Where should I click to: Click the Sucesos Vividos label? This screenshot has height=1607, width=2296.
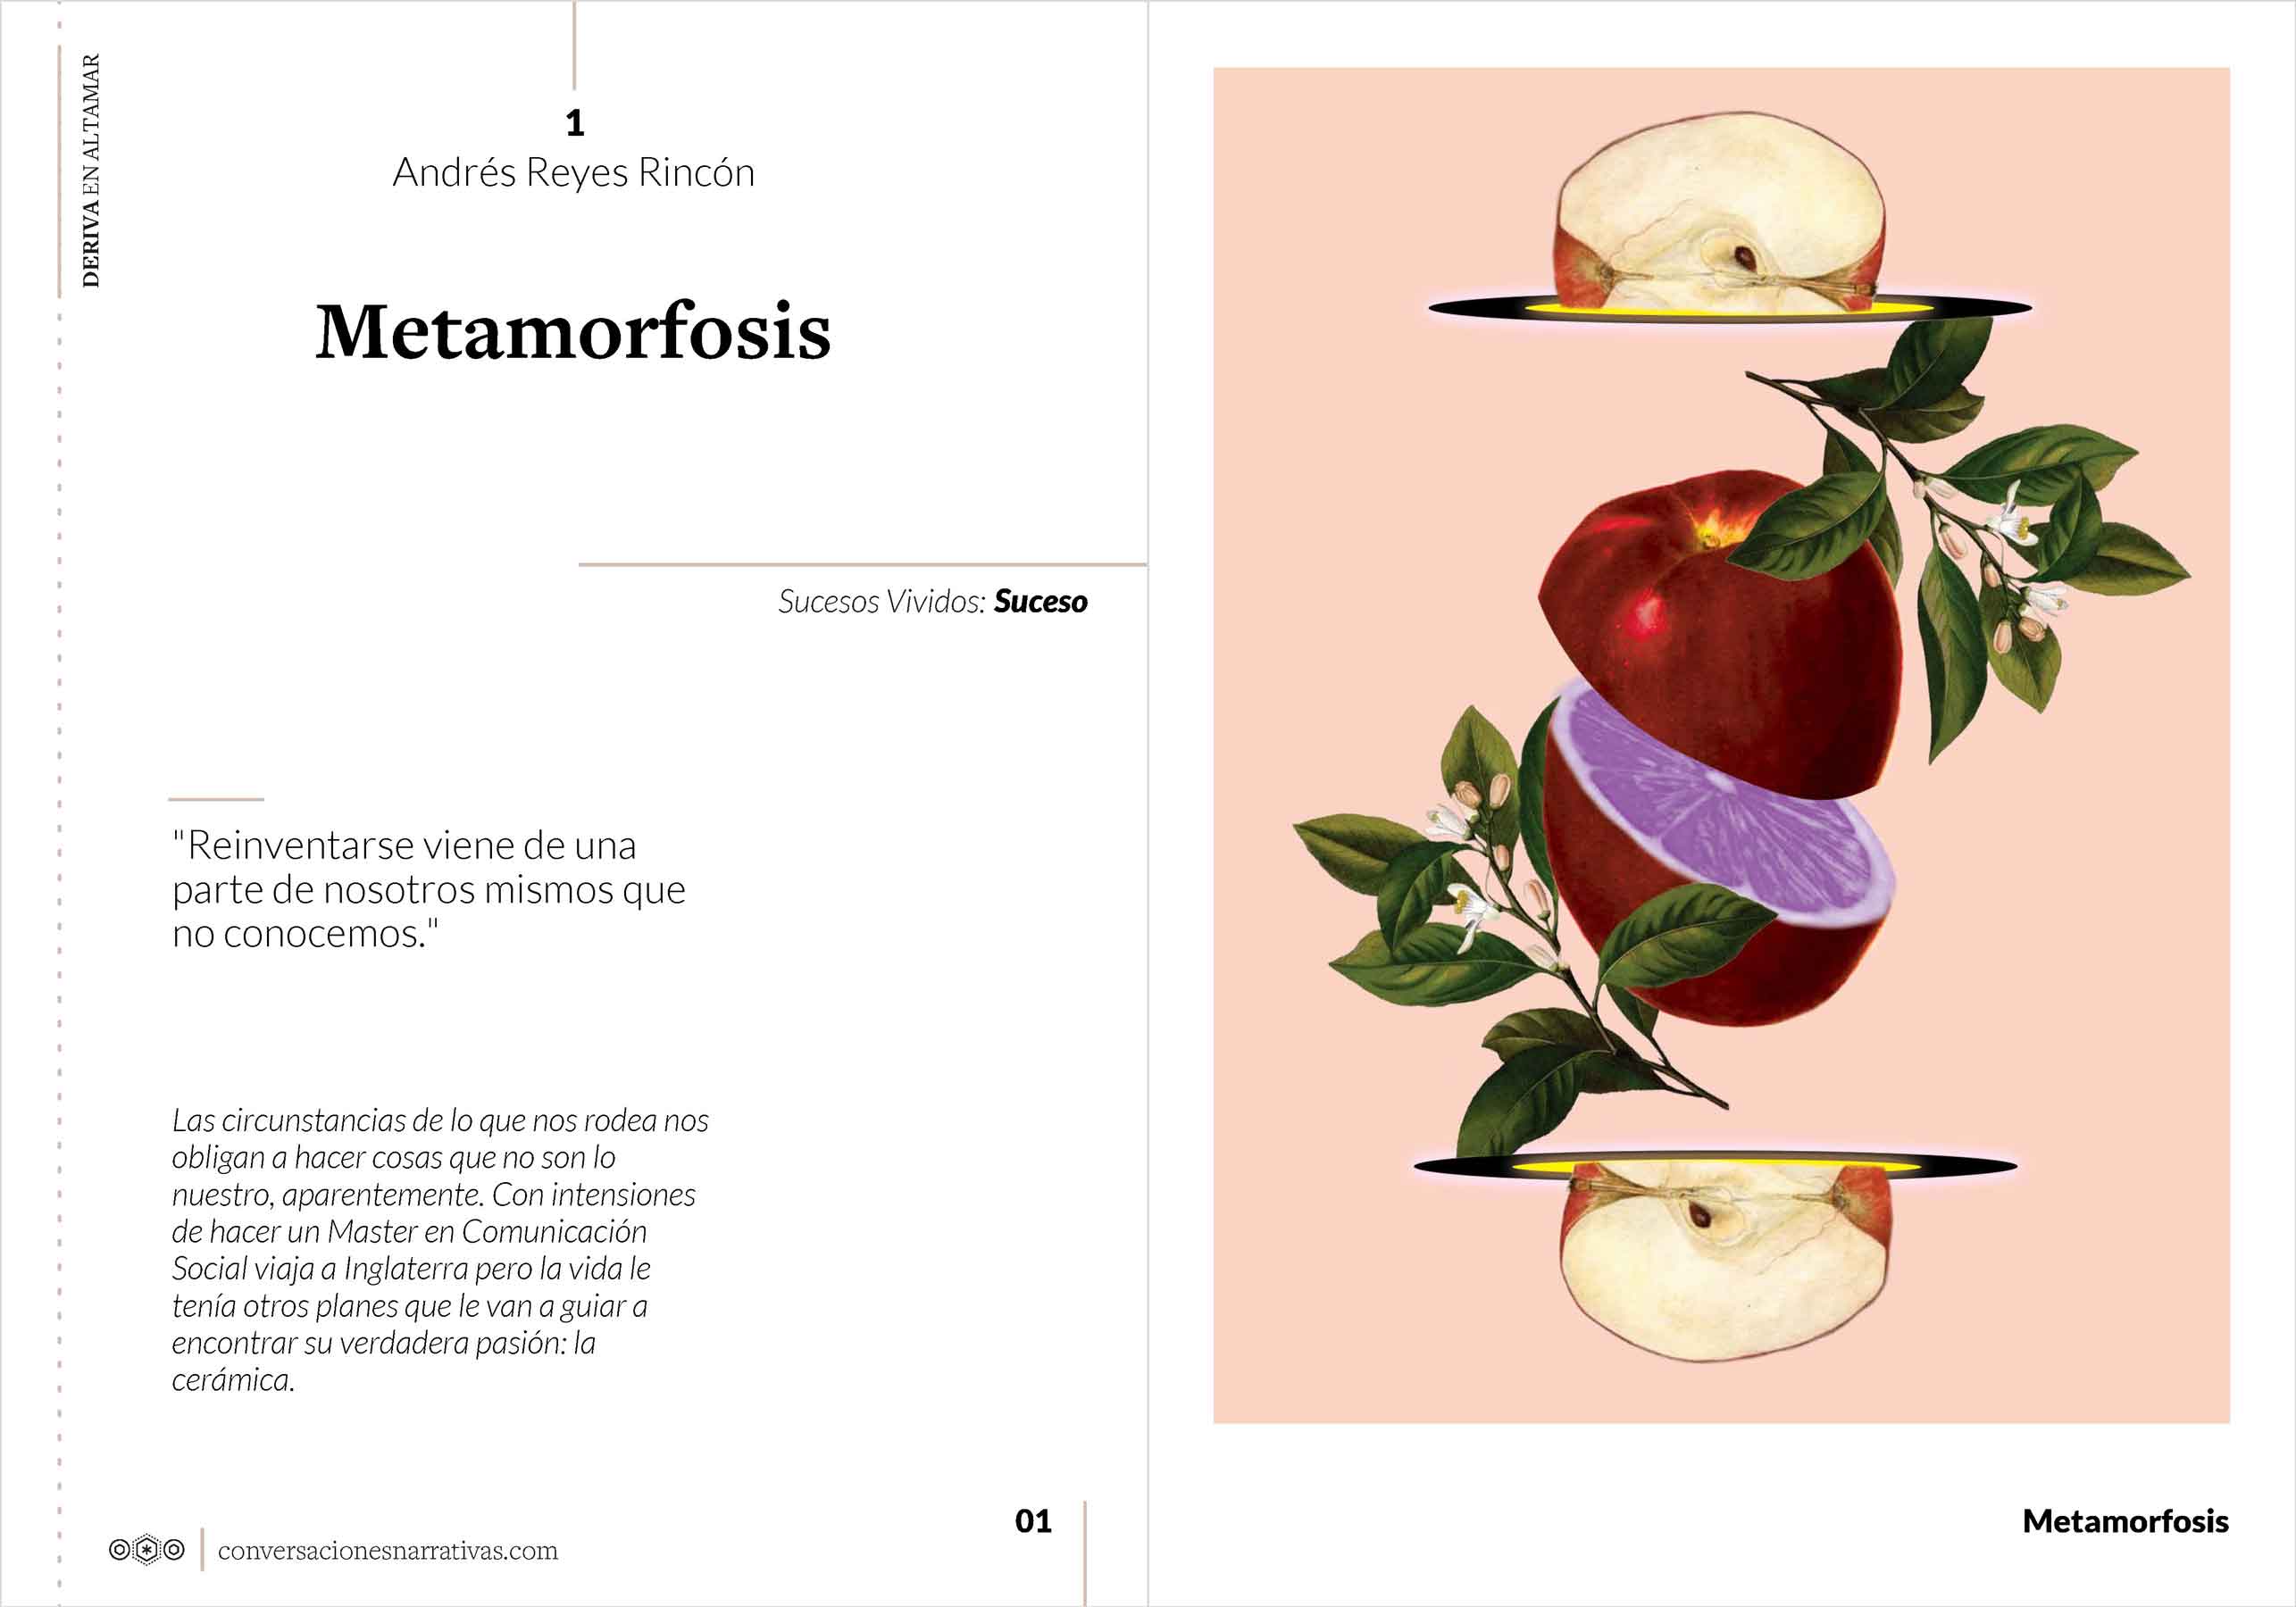pyautogui.click(x=882, y=602)
